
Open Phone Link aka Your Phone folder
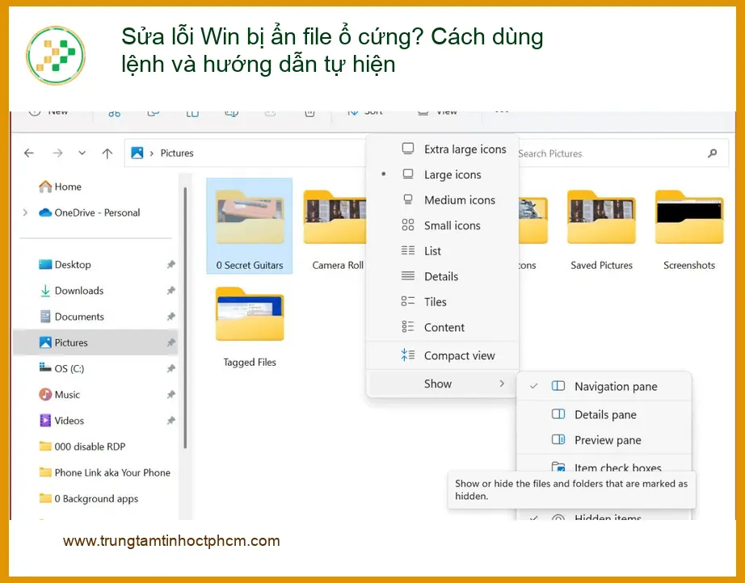[x=104, y=472]
